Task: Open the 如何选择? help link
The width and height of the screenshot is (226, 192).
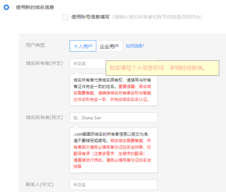Action: (135, 46)
